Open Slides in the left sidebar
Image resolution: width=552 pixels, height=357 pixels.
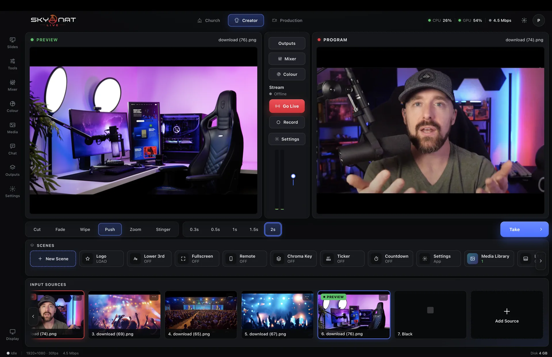tap(12, 43)
